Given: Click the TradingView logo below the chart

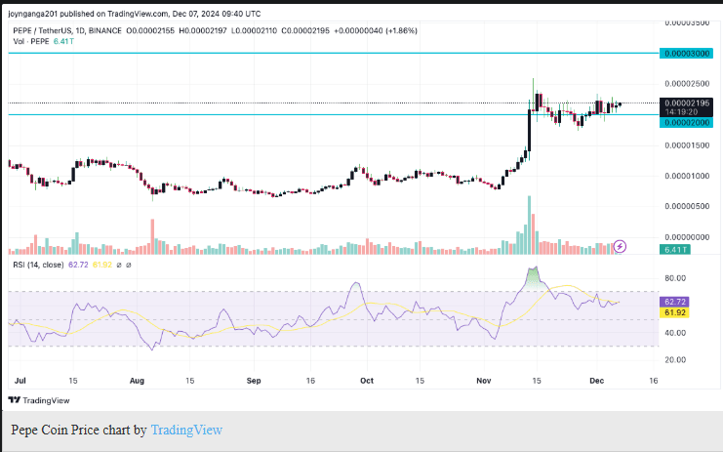Looking at the screenshot, I should (x=39, y=400).
